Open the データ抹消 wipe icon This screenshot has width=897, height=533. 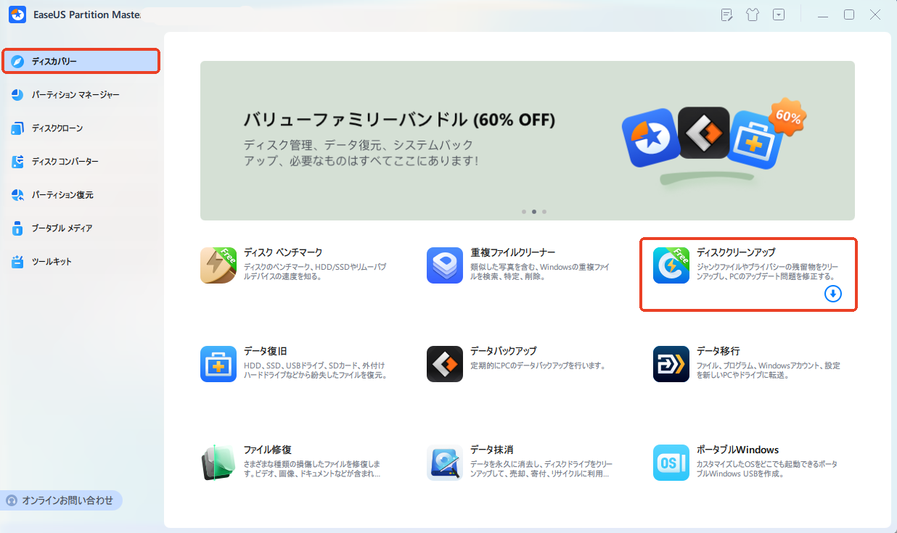pyautogui.click(x=445, y=463)
